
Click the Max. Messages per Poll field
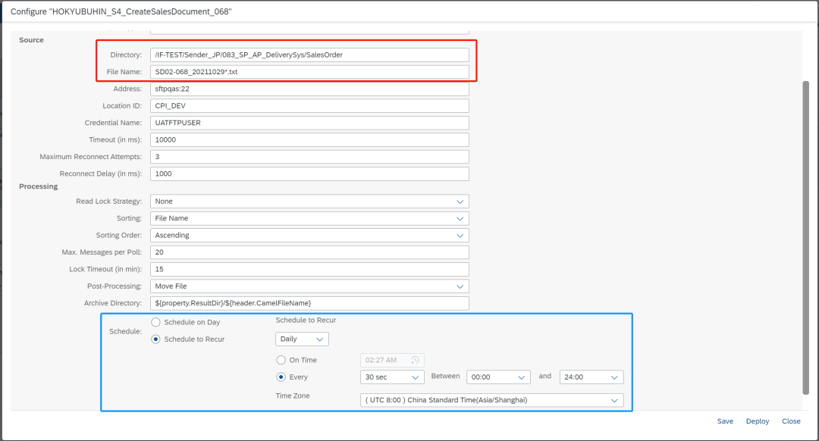click(x=309, y=252)
